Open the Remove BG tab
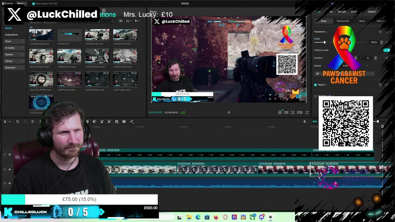The height and width of the screenshot is (222, 395). 343,21
